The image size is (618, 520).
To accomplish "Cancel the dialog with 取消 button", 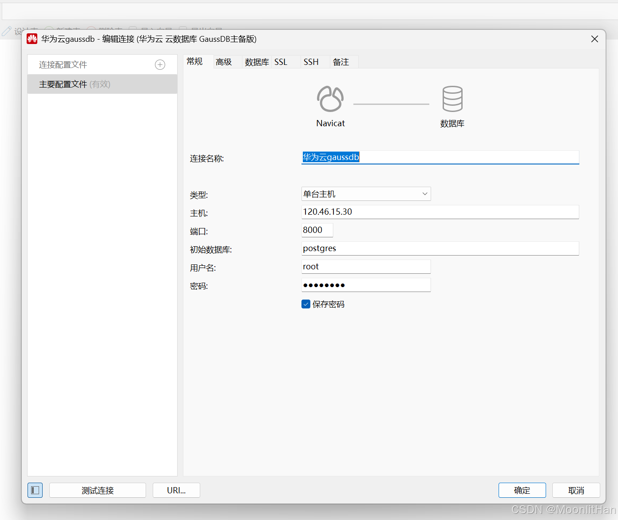I will coord(576,490).
